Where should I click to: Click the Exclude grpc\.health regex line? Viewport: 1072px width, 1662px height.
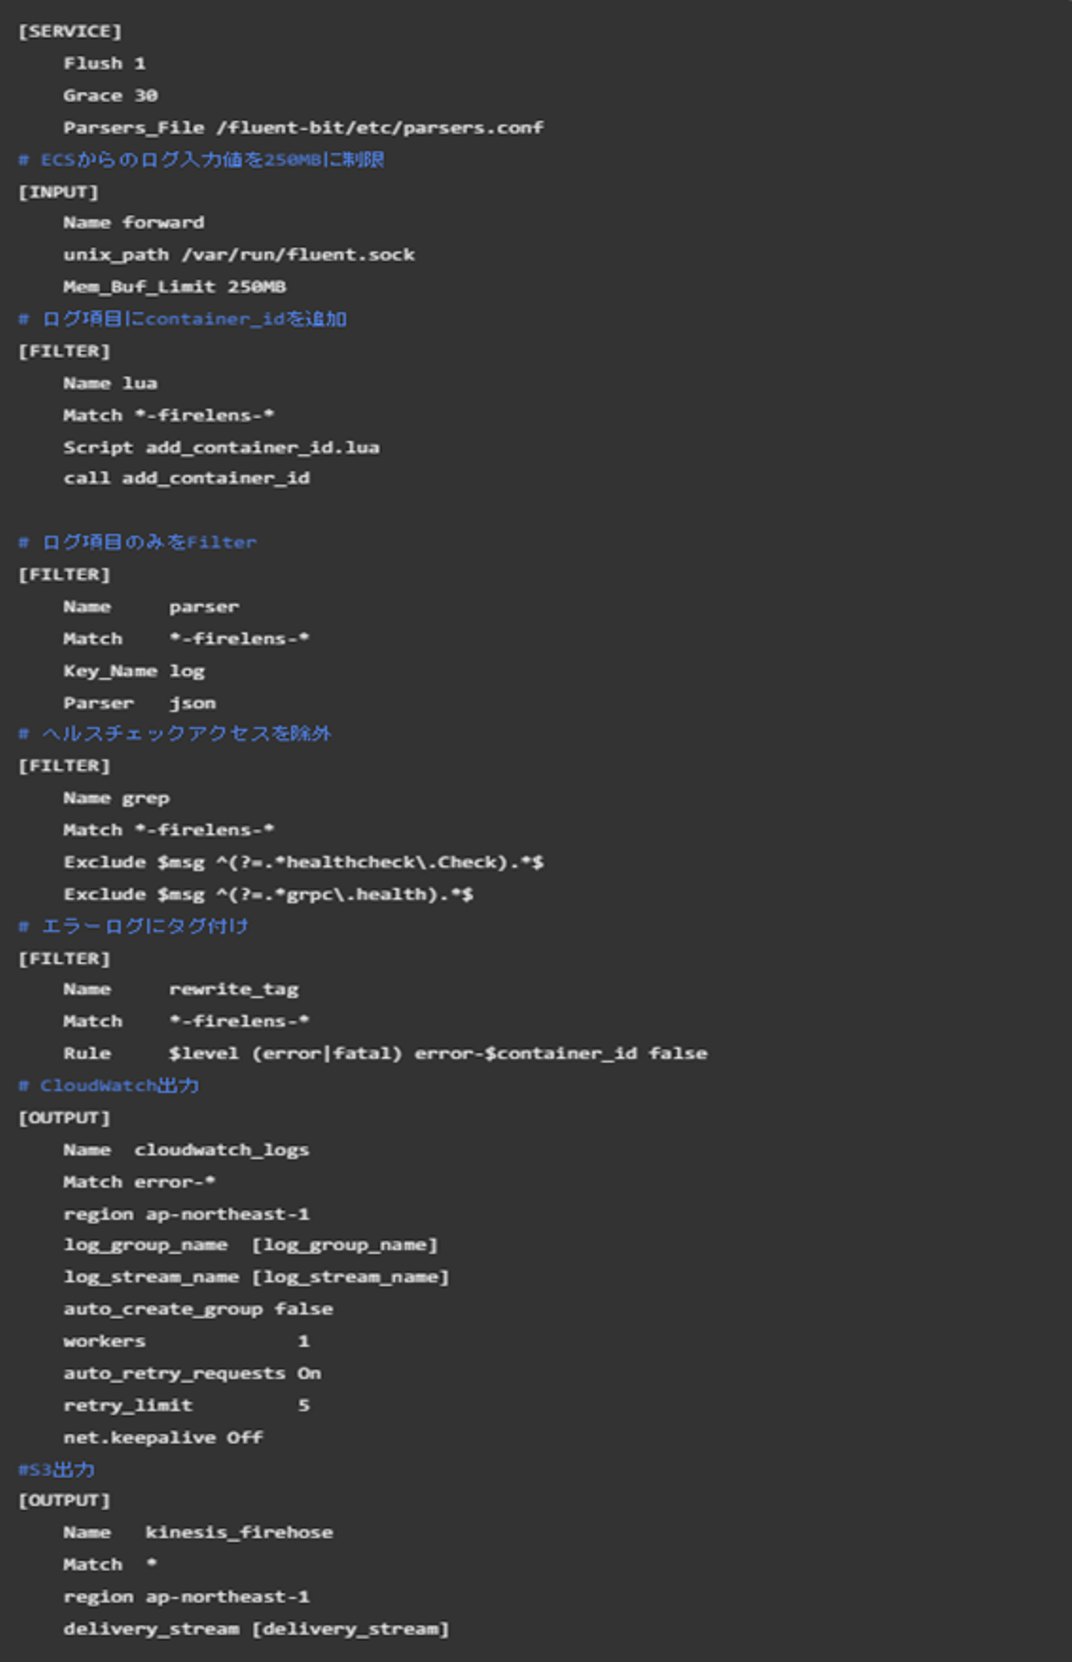(x=268, y=894)
